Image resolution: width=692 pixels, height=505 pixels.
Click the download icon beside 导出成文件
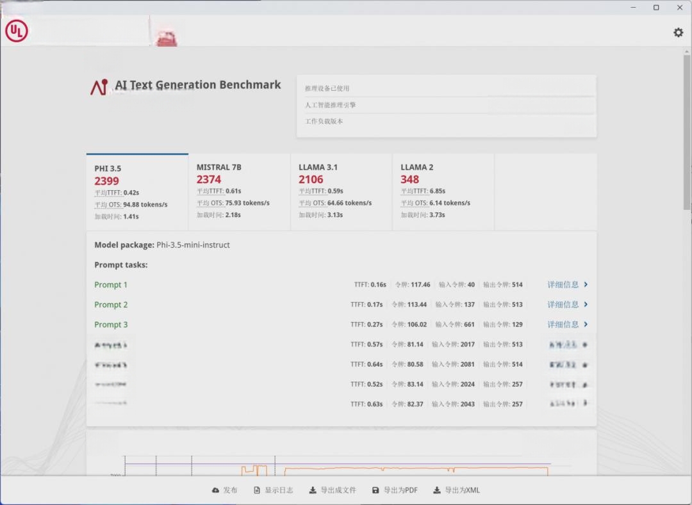(313, 490)
